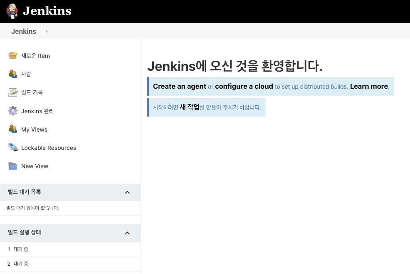Click the Lockable Resources USB drive icon
The image size is (410, 274).
pos(13,147)
